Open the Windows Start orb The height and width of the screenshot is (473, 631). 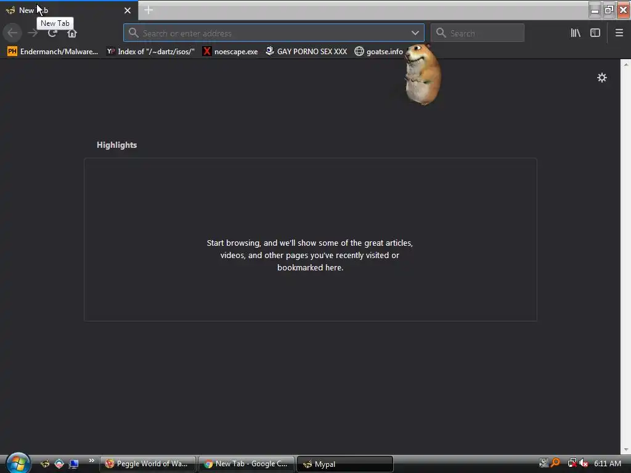click(17, 463)
